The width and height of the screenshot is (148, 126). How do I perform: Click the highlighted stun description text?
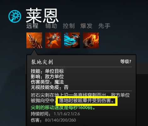tap(86, 101)
